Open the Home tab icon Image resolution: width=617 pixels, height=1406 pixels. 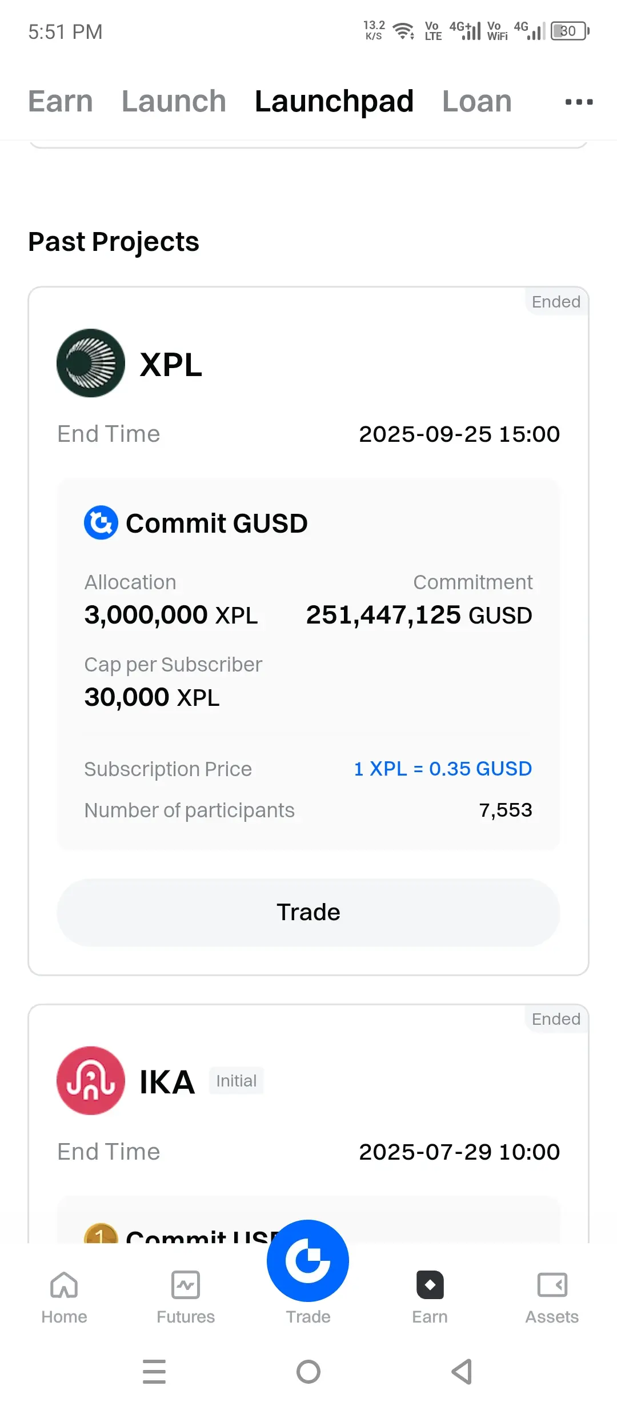[64, 1285]
